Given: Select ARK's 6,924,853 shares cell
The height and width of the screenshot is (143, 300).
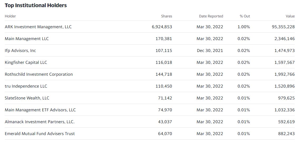Looking at the screenshot, I should pyautogui.click(x=162, y=27).
